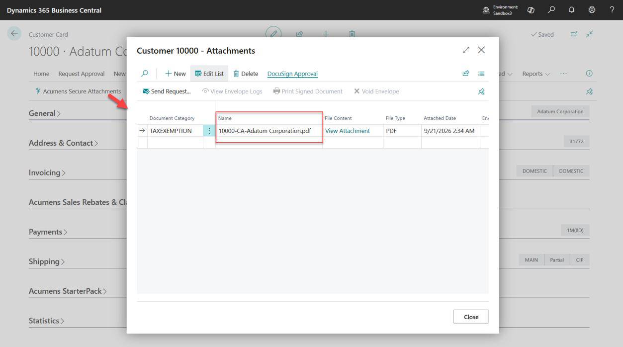Expand the Payments section
623x347 pixels.
[x=48, y=232]
